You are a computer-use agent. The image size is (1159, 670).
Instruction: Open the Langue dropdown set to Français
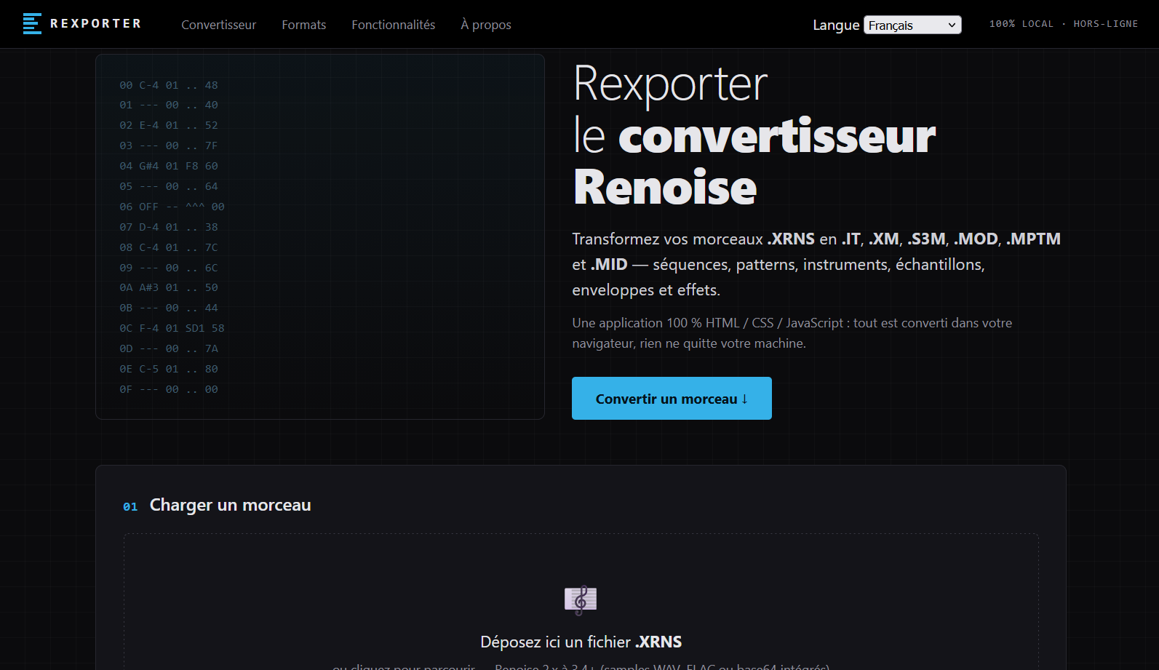coord(912,25)
